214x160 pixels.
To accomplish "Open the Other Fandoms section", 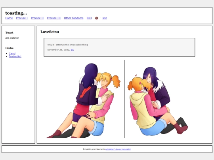I will (x=74, y=18).
